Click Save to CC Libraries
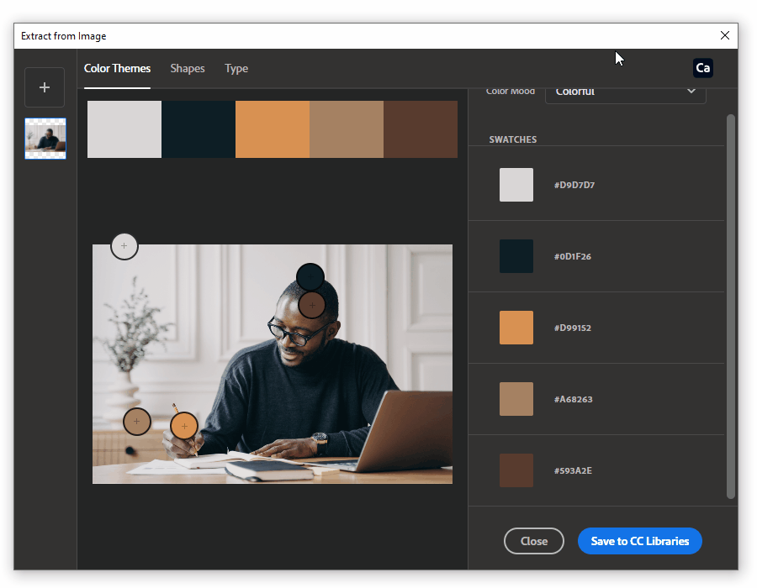The height and width of the screenshot is (588, 757). coord(640,541)
